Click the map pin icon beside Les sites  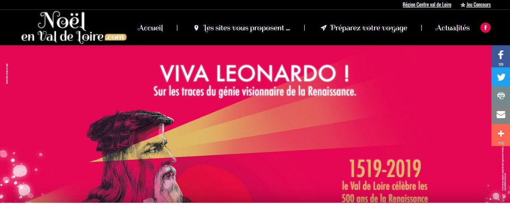click(x=196, y=28)
